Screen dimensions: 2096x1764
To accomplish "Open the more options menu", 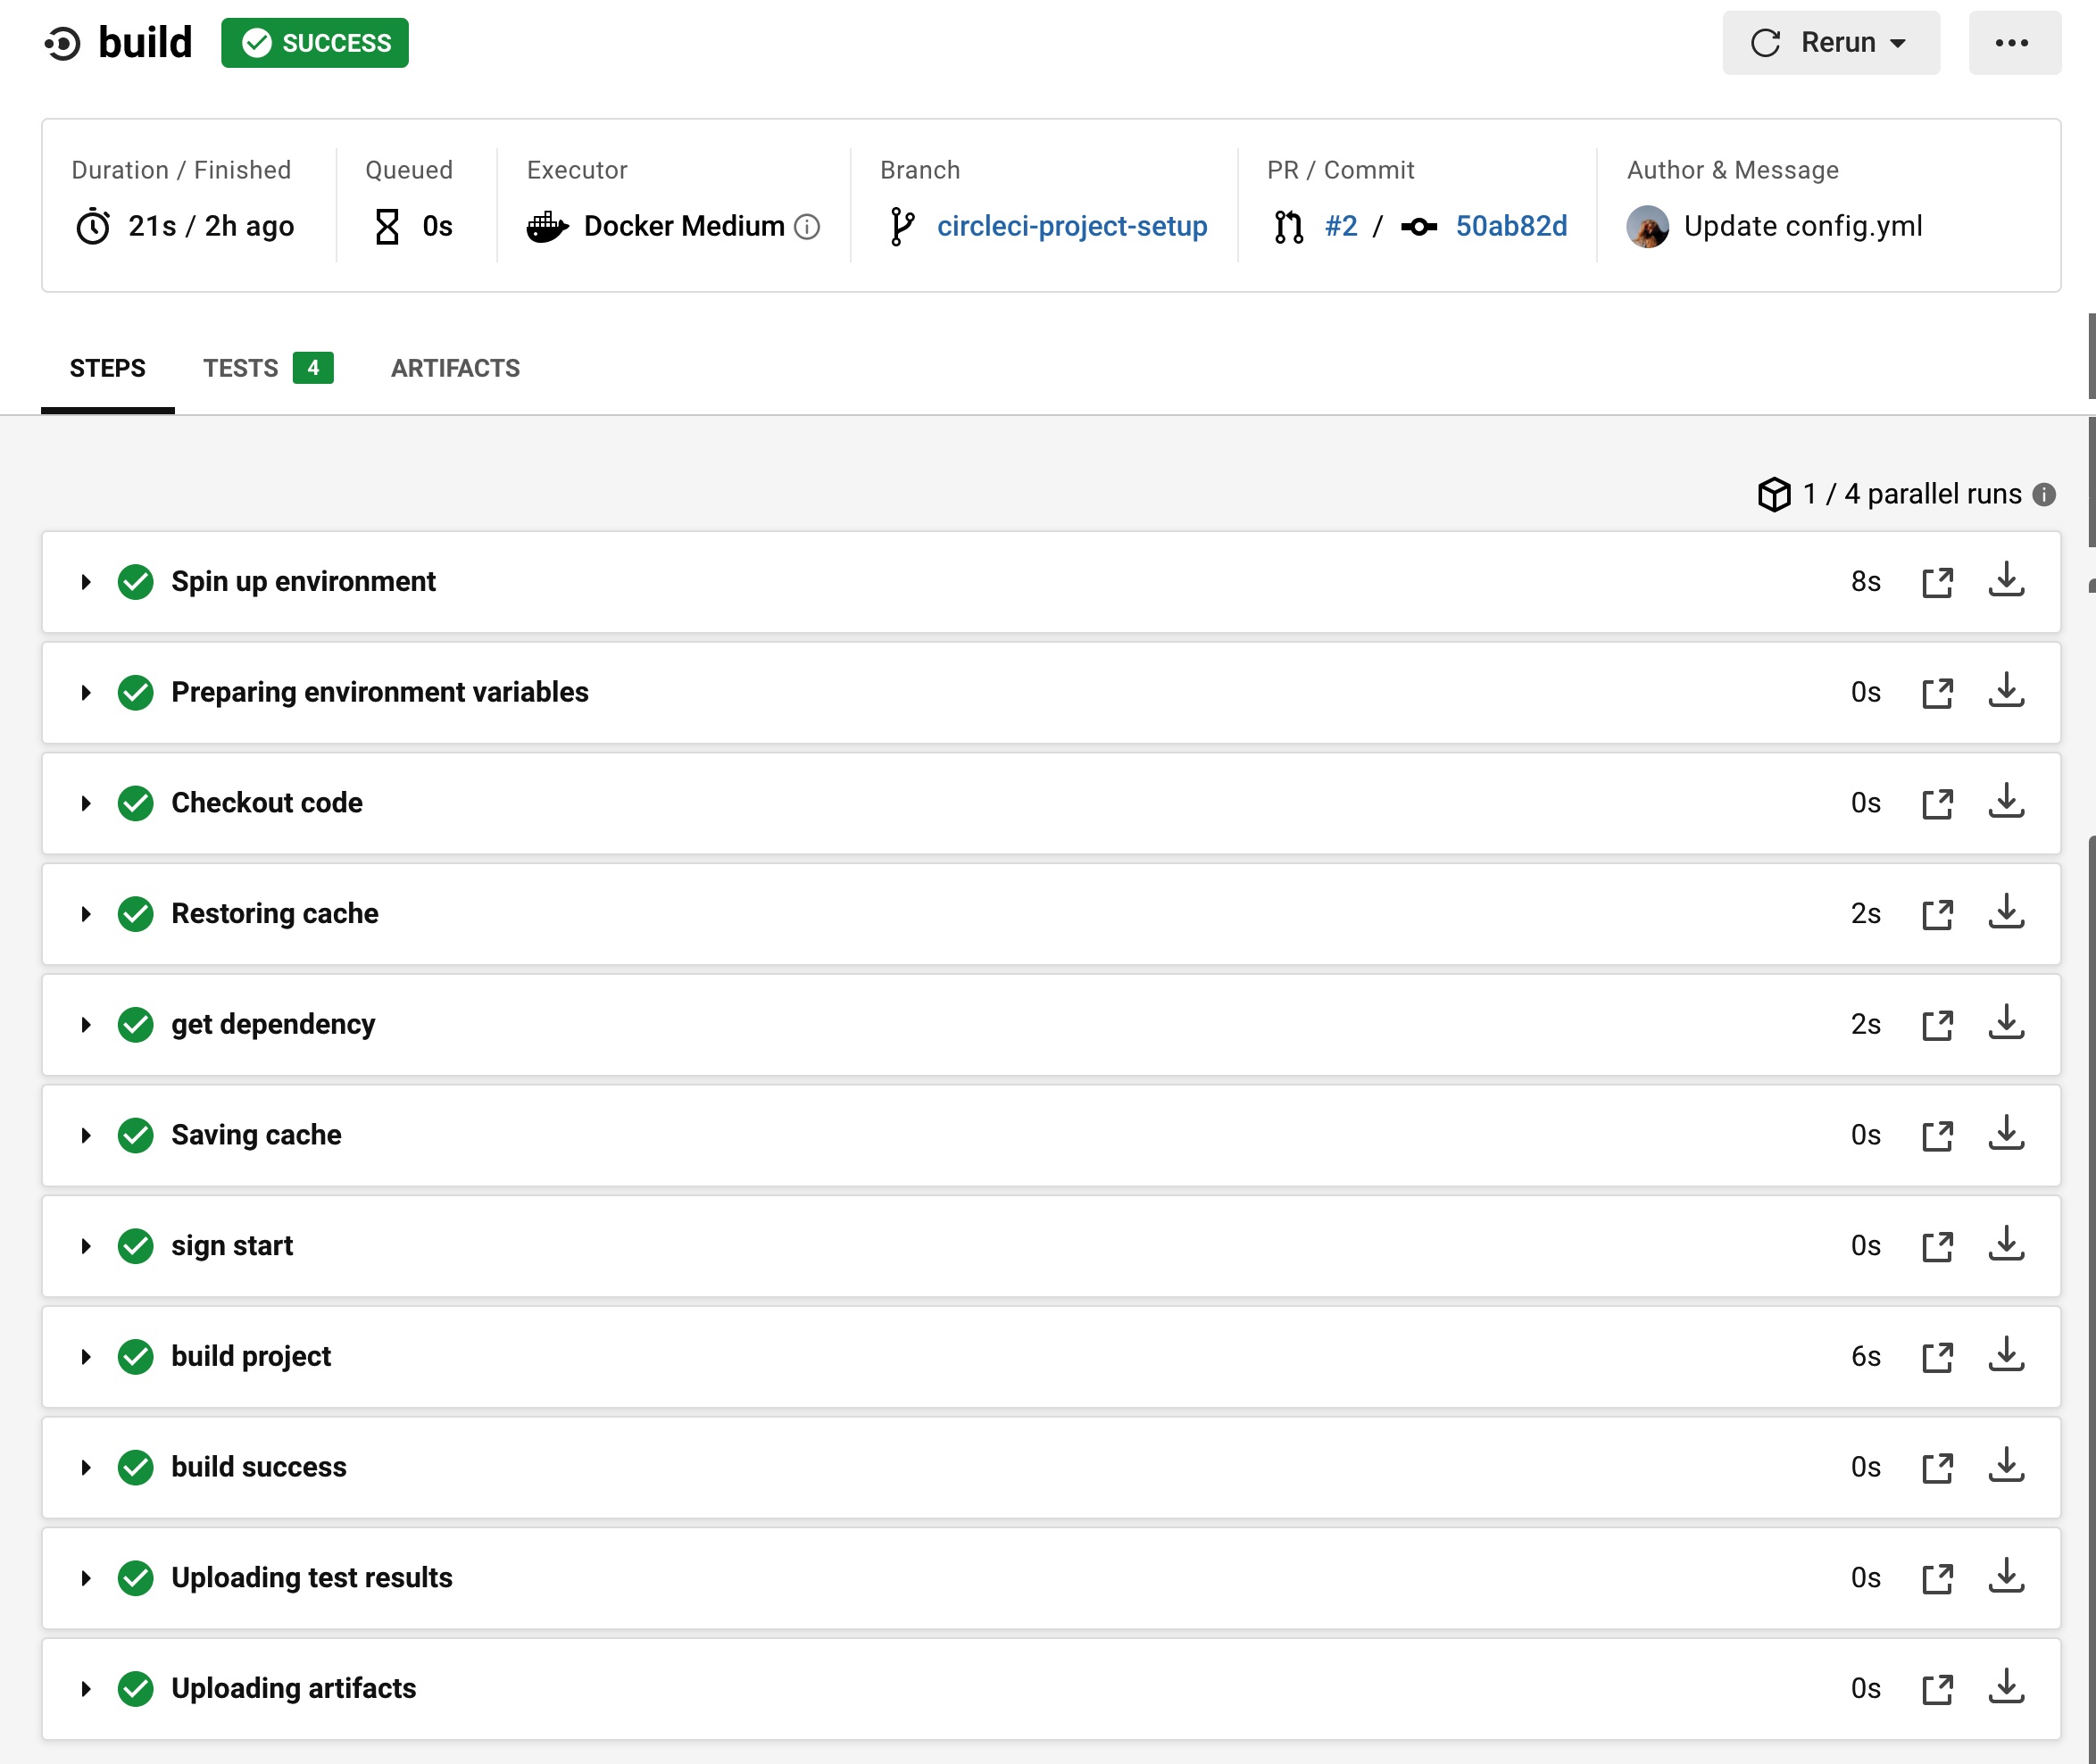I will (x=2014, y=42).
